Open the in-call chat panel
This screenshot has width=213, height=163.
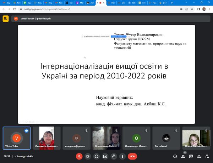tap(191, 156)
